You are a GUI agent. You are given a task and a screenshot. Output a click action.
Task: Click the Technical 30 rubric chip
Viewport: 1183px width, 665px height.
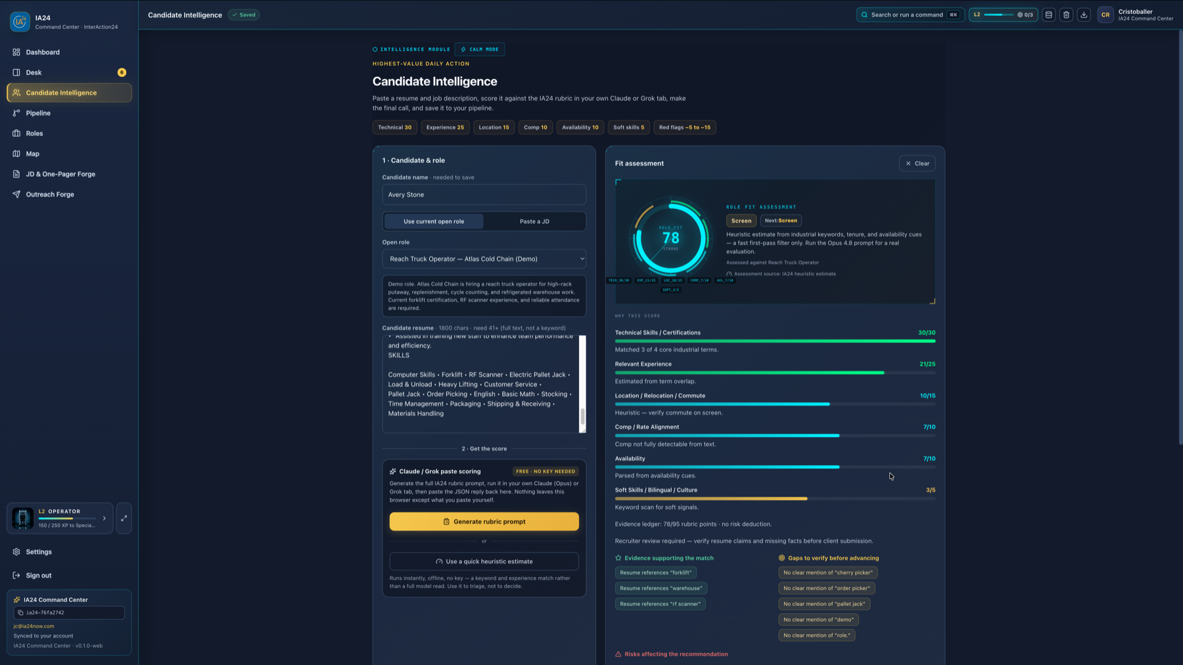pyautogui.click(x=394, y=127)
